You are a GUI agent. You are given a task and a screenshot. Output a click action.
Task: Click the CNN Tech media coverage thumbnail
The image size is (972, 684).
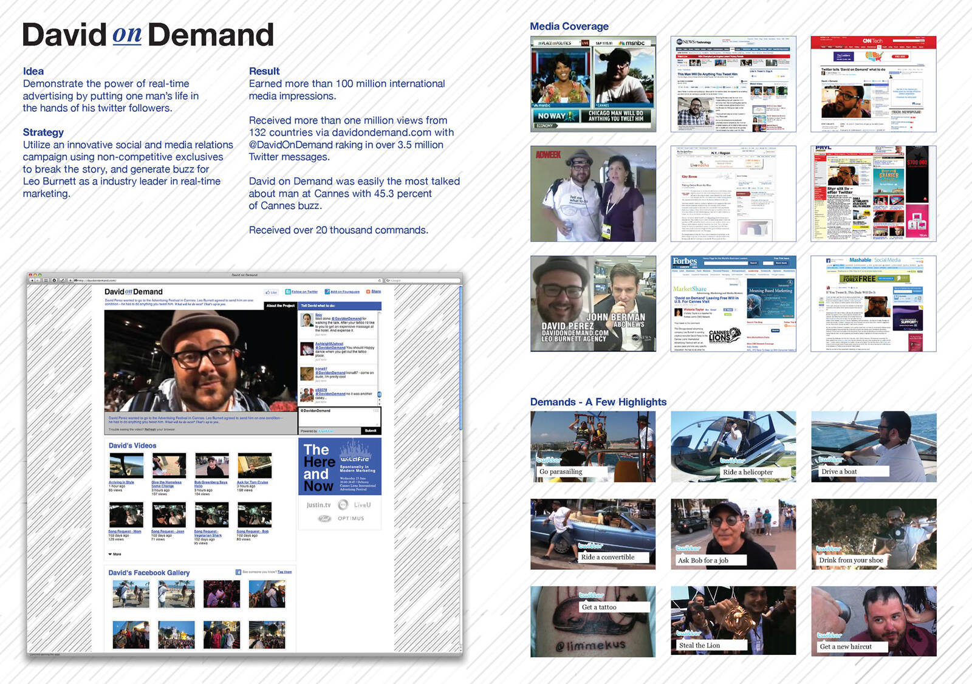point(873,84)
